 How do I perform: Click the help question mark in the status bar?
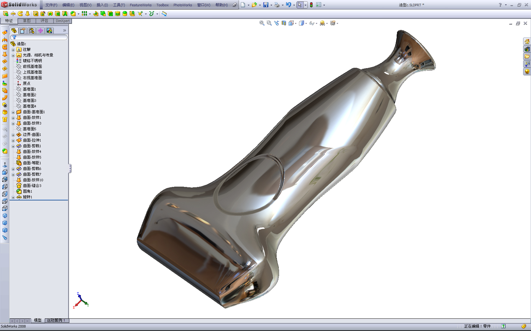(x=504, y=326)
